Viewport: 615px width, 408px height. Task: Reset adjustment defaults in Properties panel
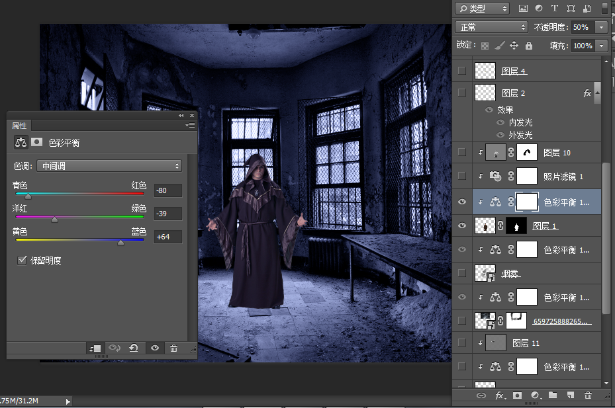coord(134,348)
